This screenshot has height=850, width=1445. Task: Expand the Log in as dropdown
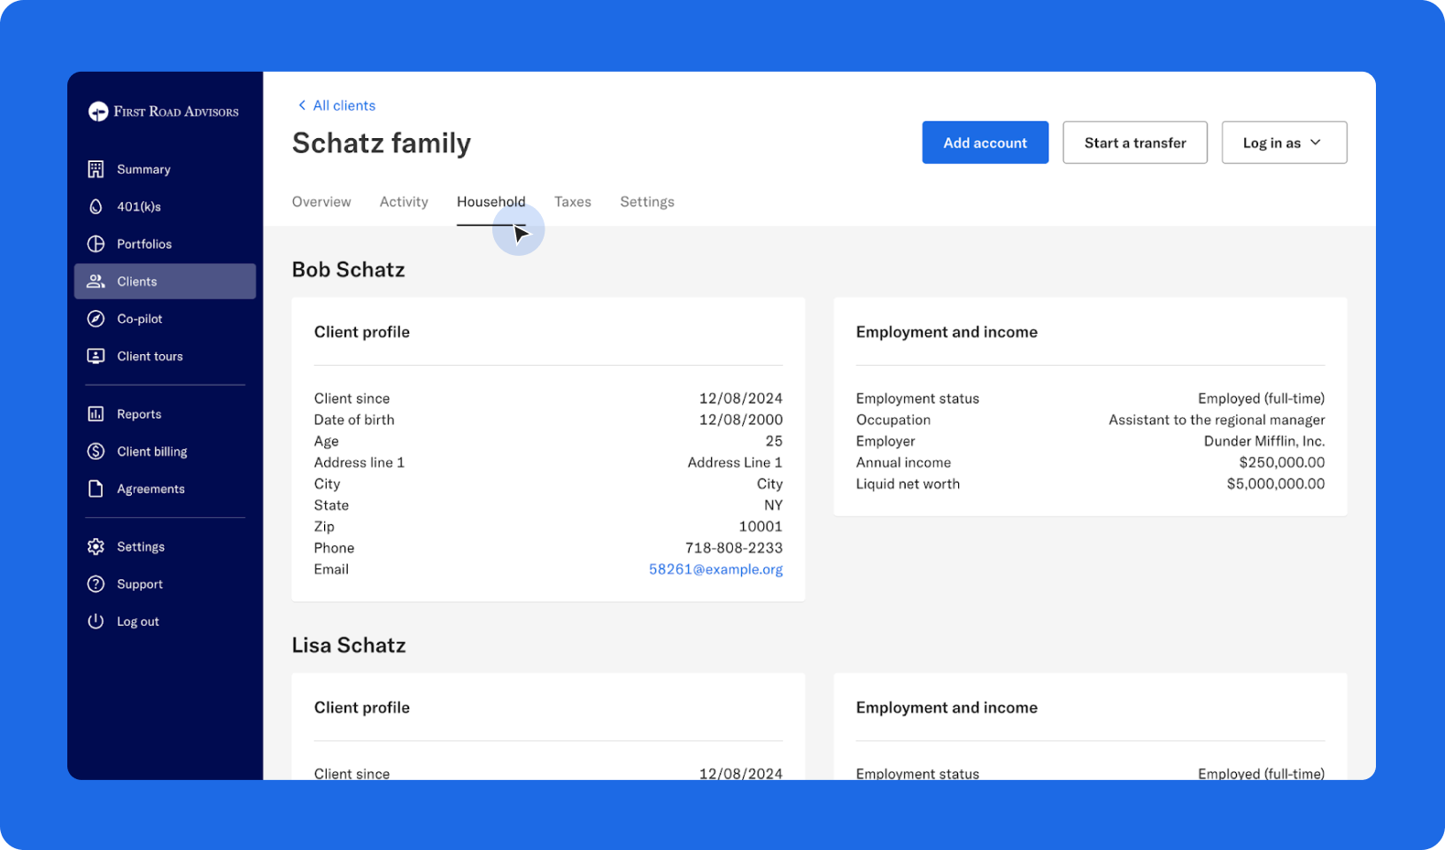click(1284, 142)
